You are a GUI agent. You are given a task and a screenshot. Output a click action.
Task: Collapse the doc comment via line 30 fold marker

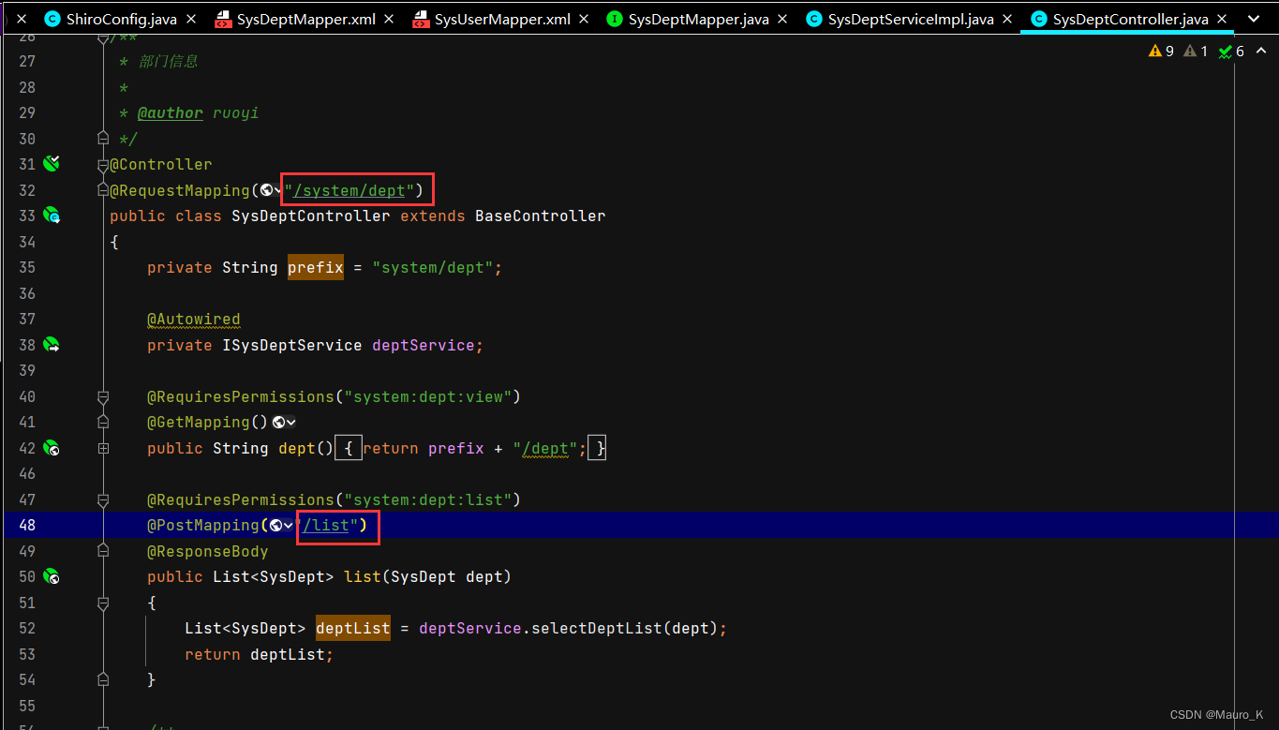pos(103,139)
